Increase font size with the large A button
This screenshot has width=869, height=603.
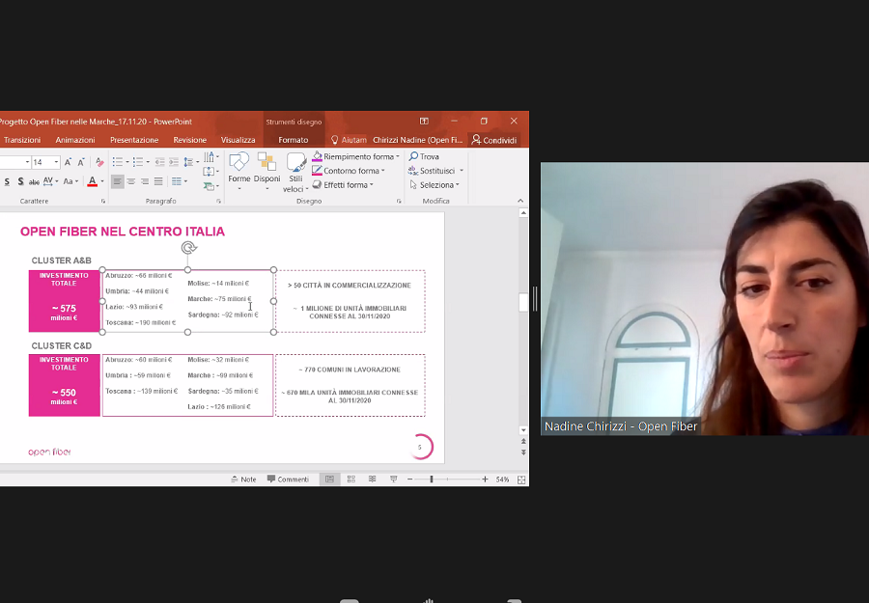click(68, 162)
